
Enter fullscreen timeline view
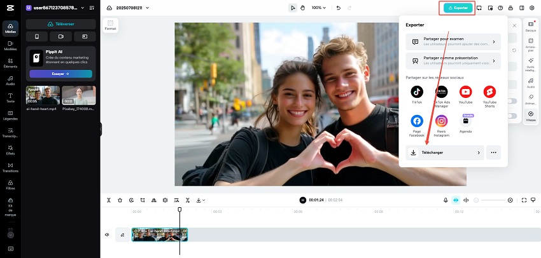pyautogui.click(x=524, y=200)
